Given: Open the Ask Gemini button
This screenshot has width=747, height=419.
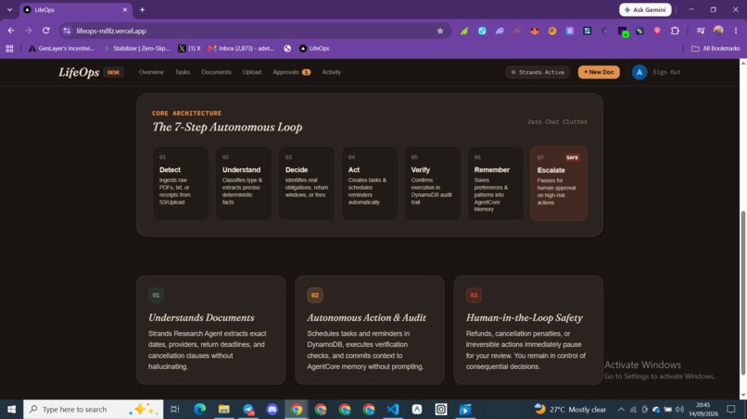Looking at the screenshot, I should click(x=646, y=9).
